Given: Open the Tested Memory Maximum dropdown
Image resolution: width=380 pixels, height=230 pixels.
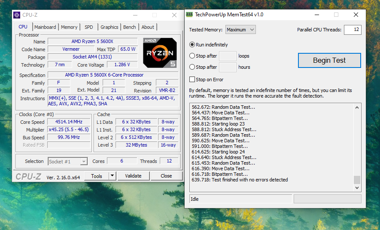Looking at the screenshot, I should [x=240, y=30].
